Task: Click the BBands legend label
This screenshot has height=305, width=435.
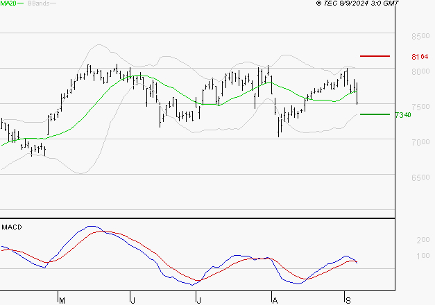Action: [x=39, y=3]
